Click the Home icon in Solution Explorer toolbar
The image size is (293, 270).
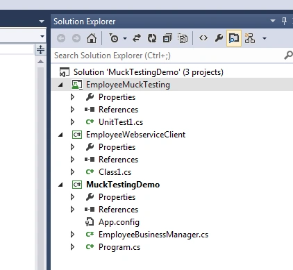pyautogui.click(x=92, y=38)
